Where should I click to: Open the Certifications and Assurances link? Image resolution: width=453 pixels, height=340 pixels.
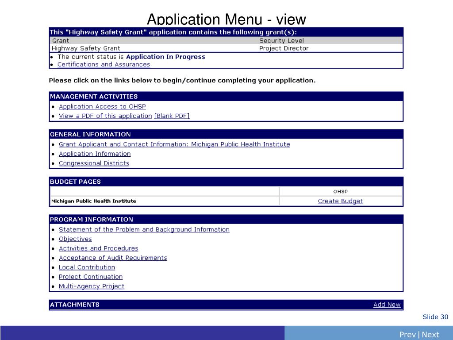104,64
